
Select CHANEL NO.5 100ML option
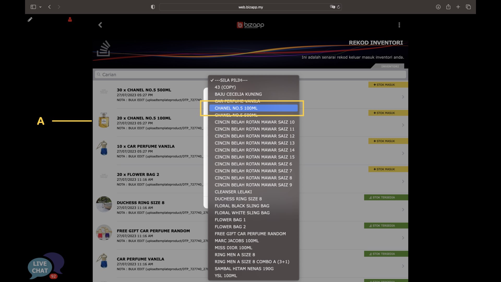point(254,108)
